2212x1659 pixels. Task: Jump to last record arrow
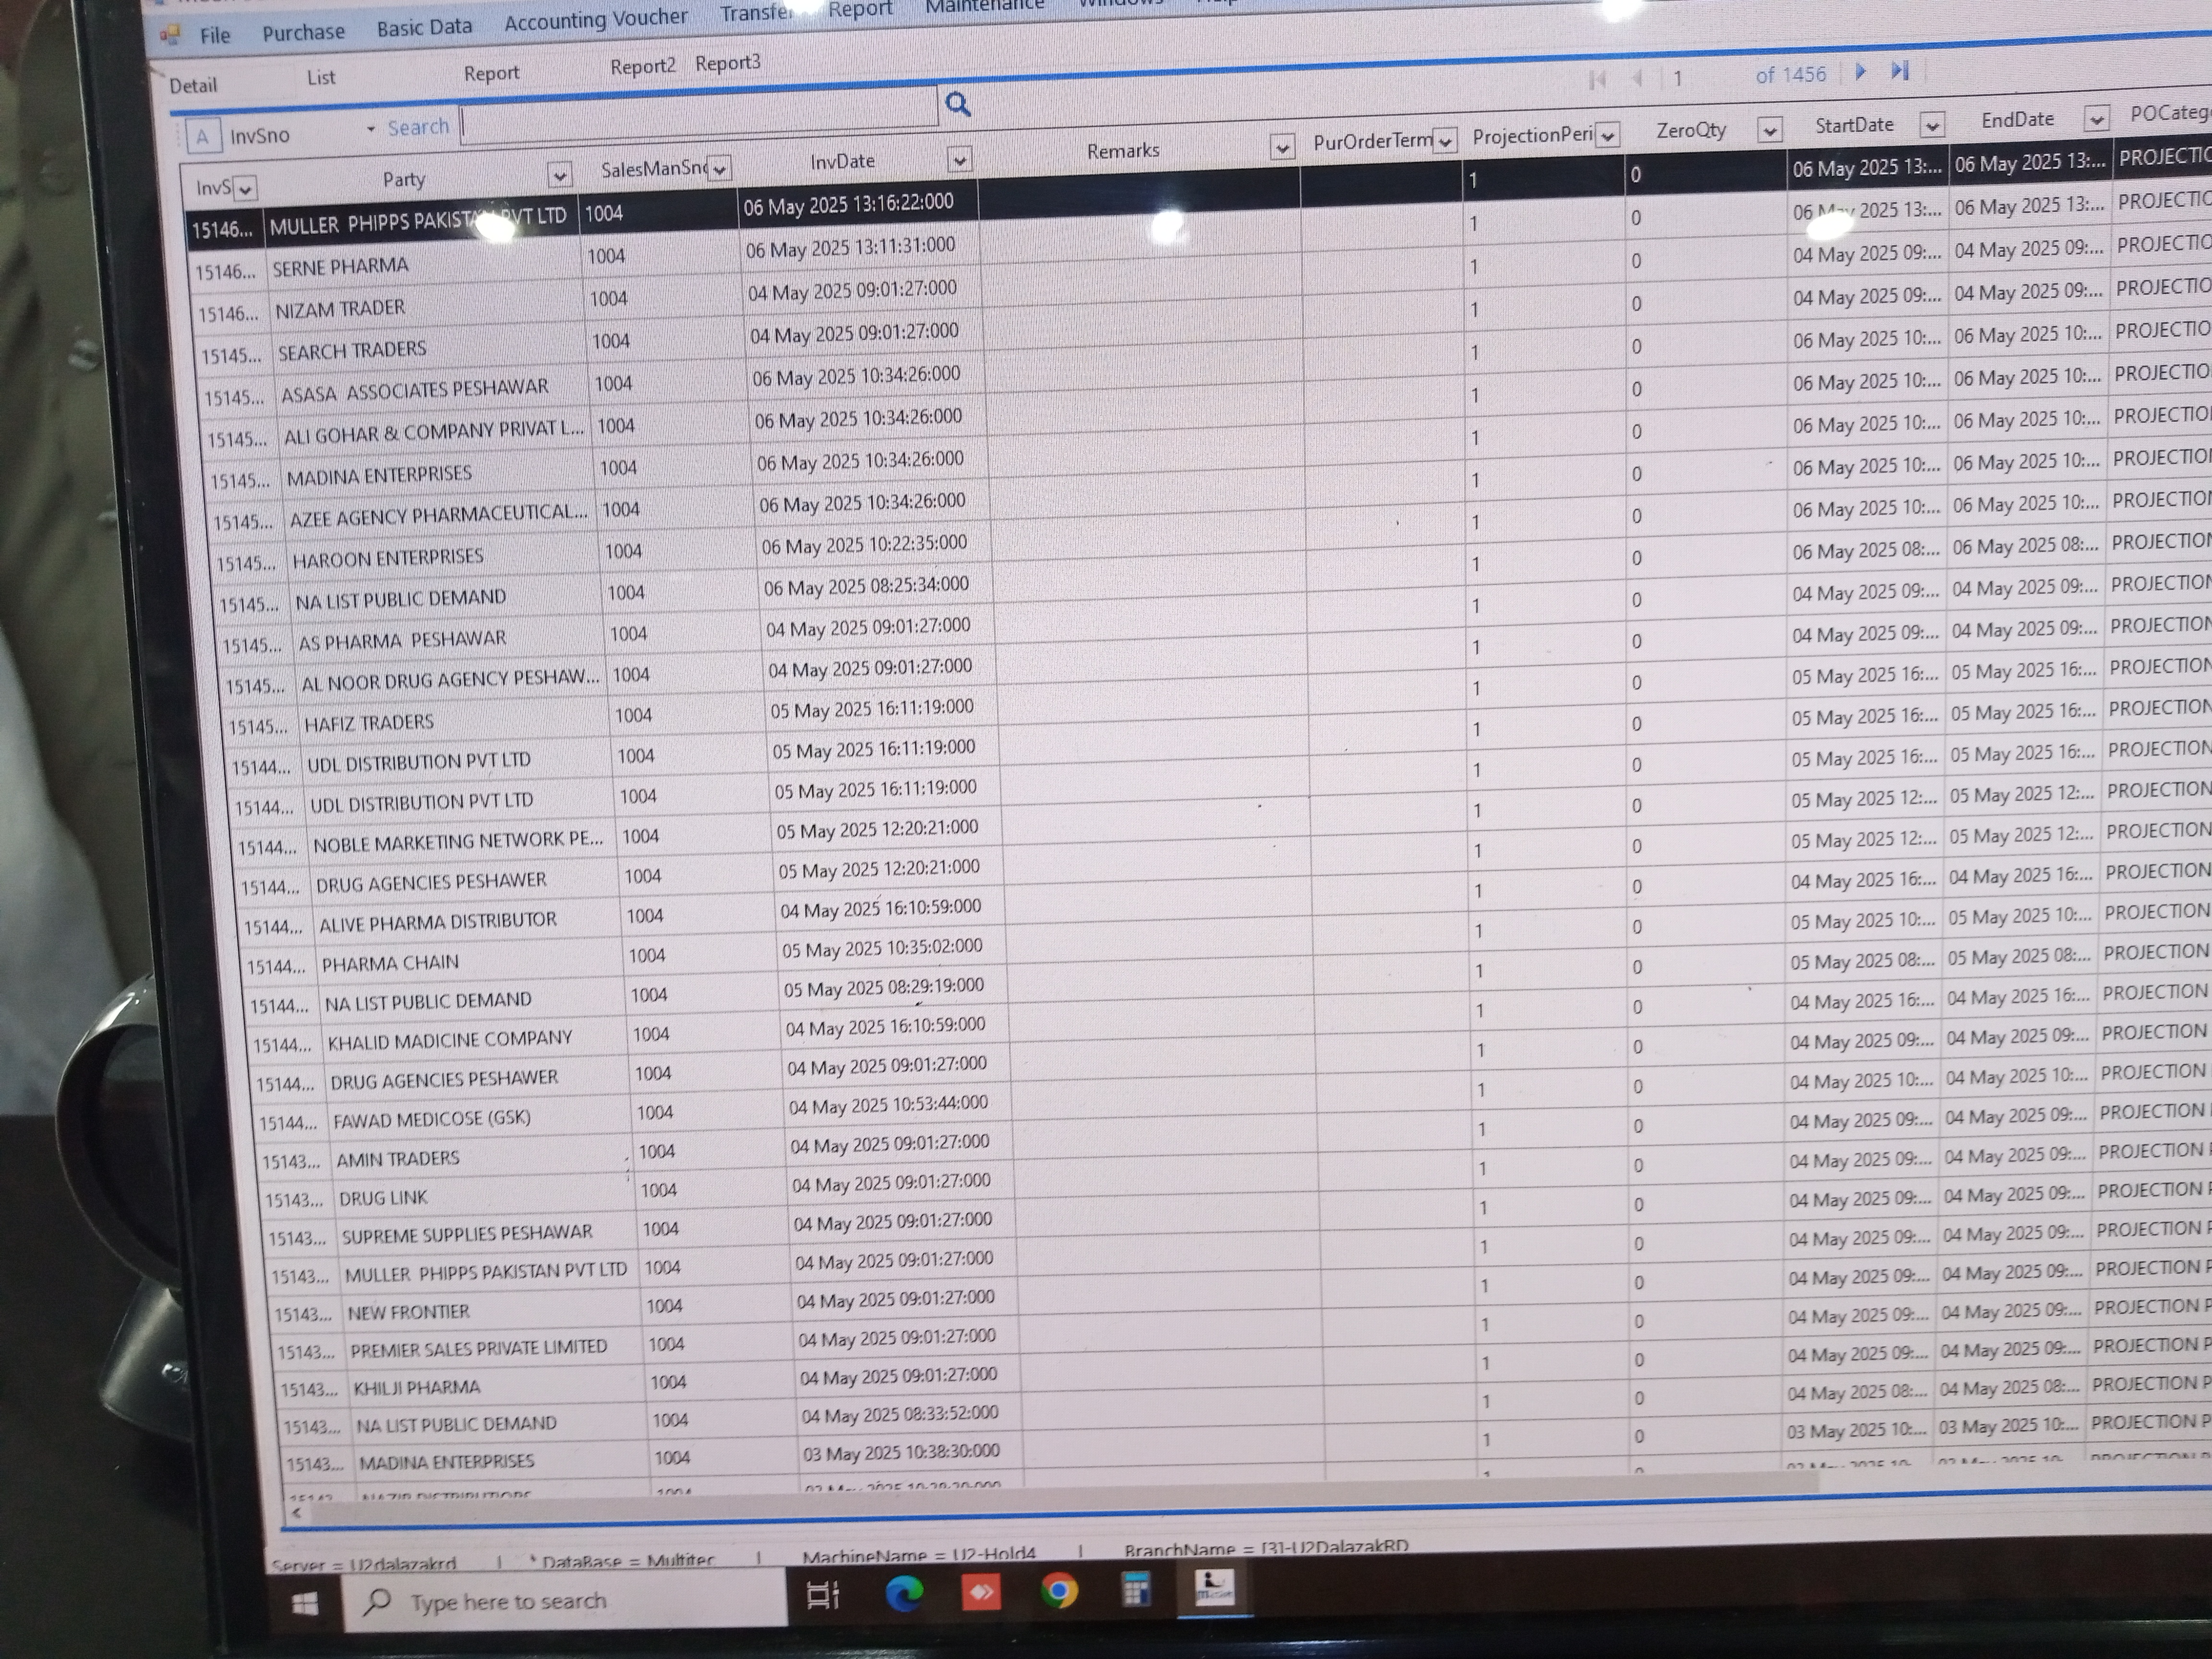click(x=1900, y=70)
